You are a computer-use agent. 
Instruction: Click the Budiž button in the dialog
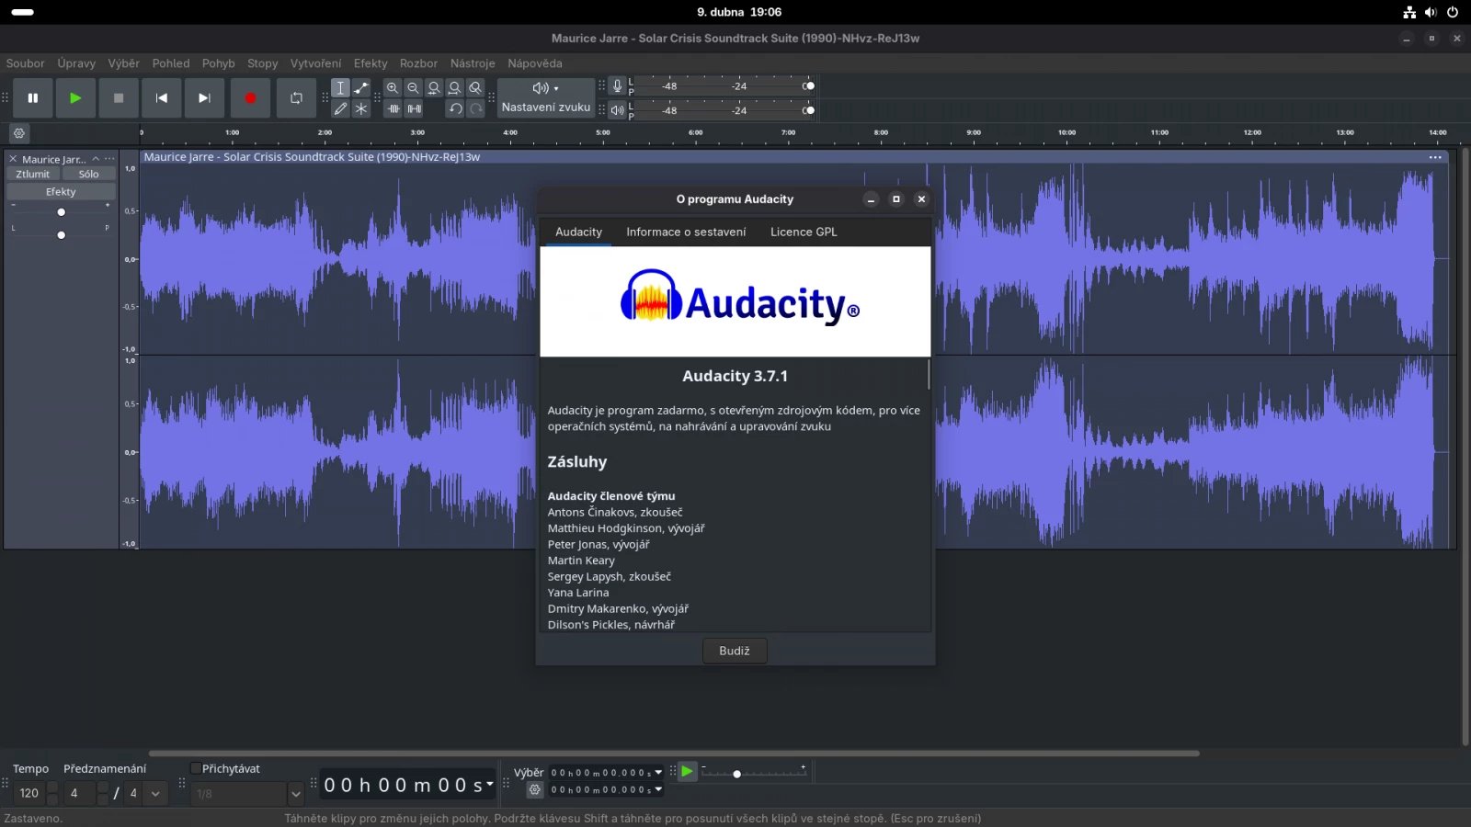pyautogui.click(x=735, y=651)
